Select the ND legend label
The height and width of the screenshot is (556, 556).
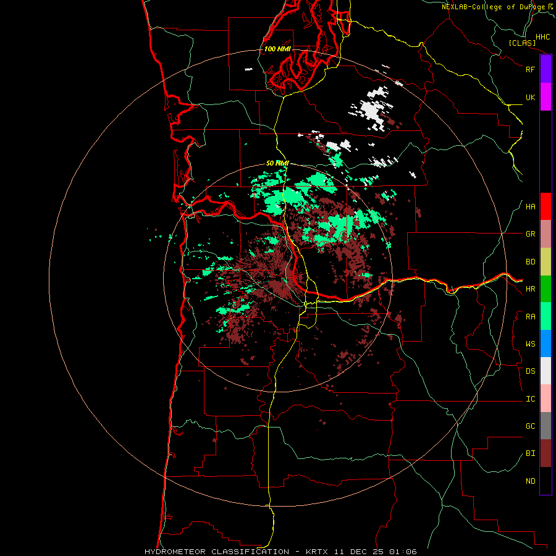tap(530, 481)
